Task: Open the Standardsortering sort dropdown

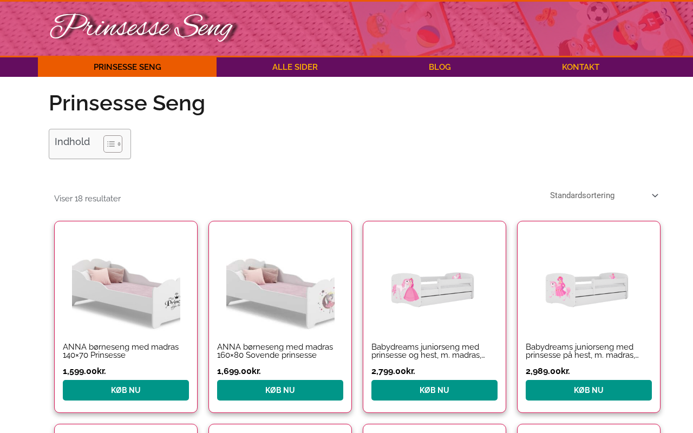Action: pyautogui.click(x=596, y=195)
